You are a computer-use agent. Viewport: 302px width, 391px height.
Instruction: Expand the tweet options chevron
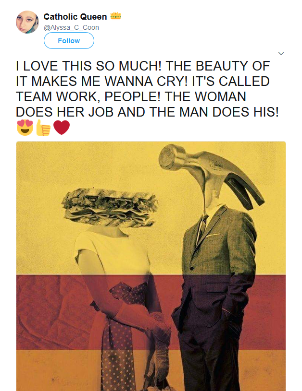click(x=281, y=54)
